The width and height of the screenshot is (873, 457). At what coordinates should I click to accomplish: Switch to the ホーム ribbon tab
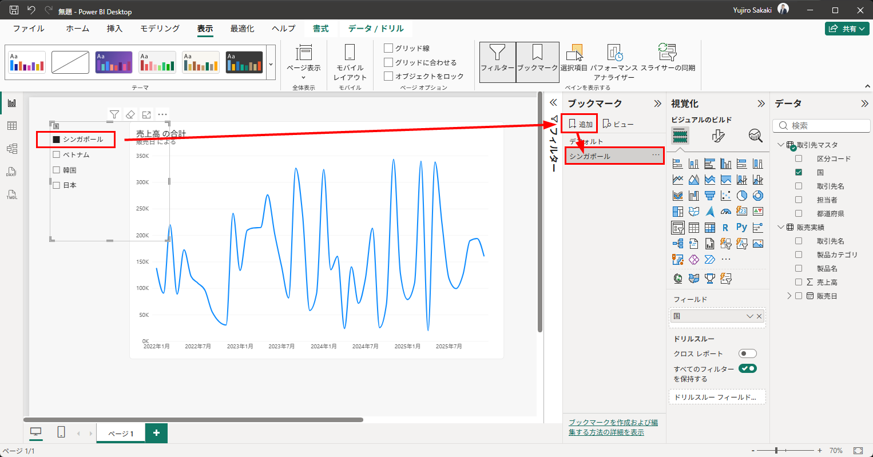click(x=78, y=29)
